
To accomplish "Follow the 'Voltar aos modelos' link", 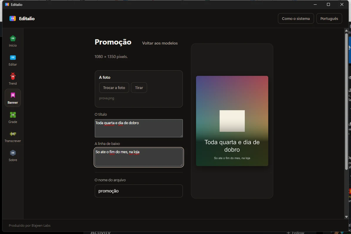I will click(160, 43).
